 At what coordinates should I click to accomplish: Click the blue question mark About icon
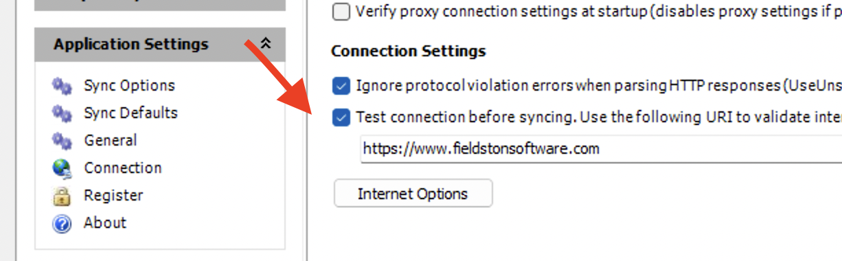pos(62,223)
